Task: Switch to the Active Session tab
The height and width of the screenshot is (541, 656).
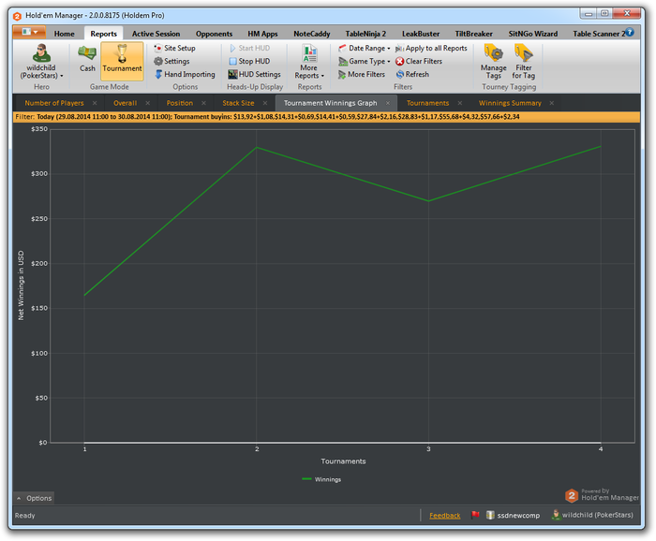Action: [157, 34]
